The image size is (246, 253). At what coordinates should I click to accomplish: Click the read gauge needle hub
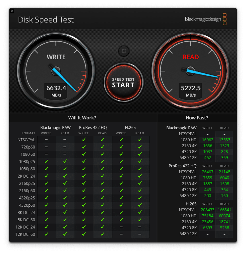coord(190,71)
